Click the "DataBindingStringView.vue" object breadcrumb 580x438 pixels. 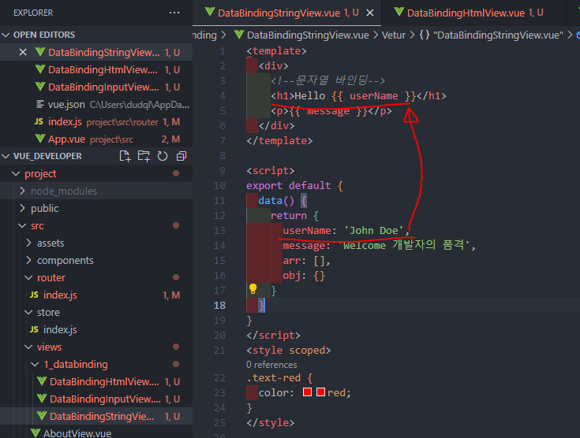pyautogui.click(x=498, y=35)
